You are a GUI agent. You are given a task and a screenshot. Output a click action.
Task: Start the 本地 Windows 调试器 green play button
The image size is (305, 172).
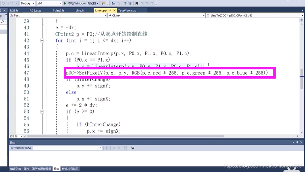point(65,3)
